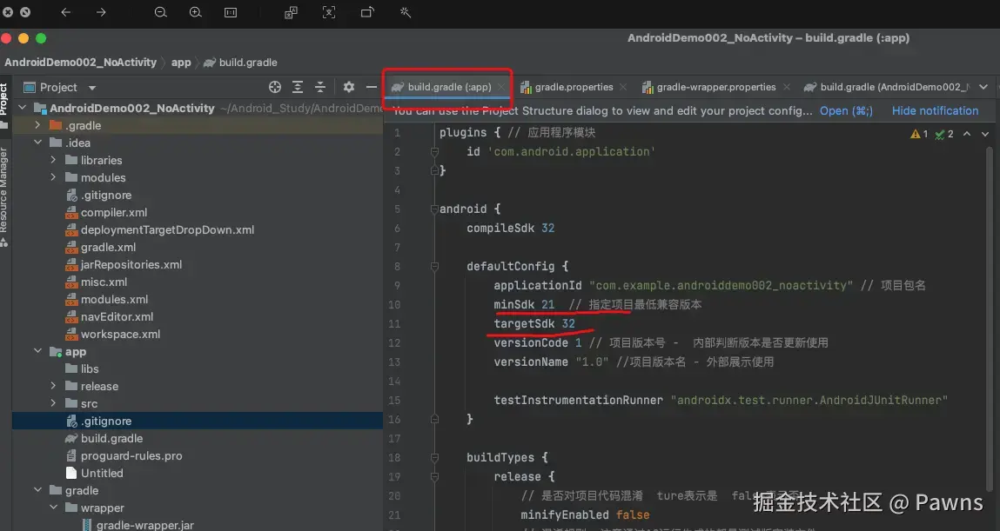Collapse the .idea folder

point(38,143)
